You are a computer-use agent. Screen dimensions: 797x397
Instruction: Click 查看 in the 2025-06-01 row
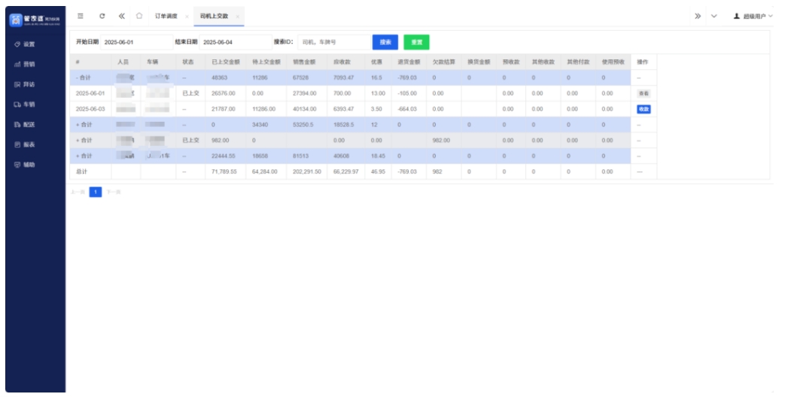(x=643, y=93)
